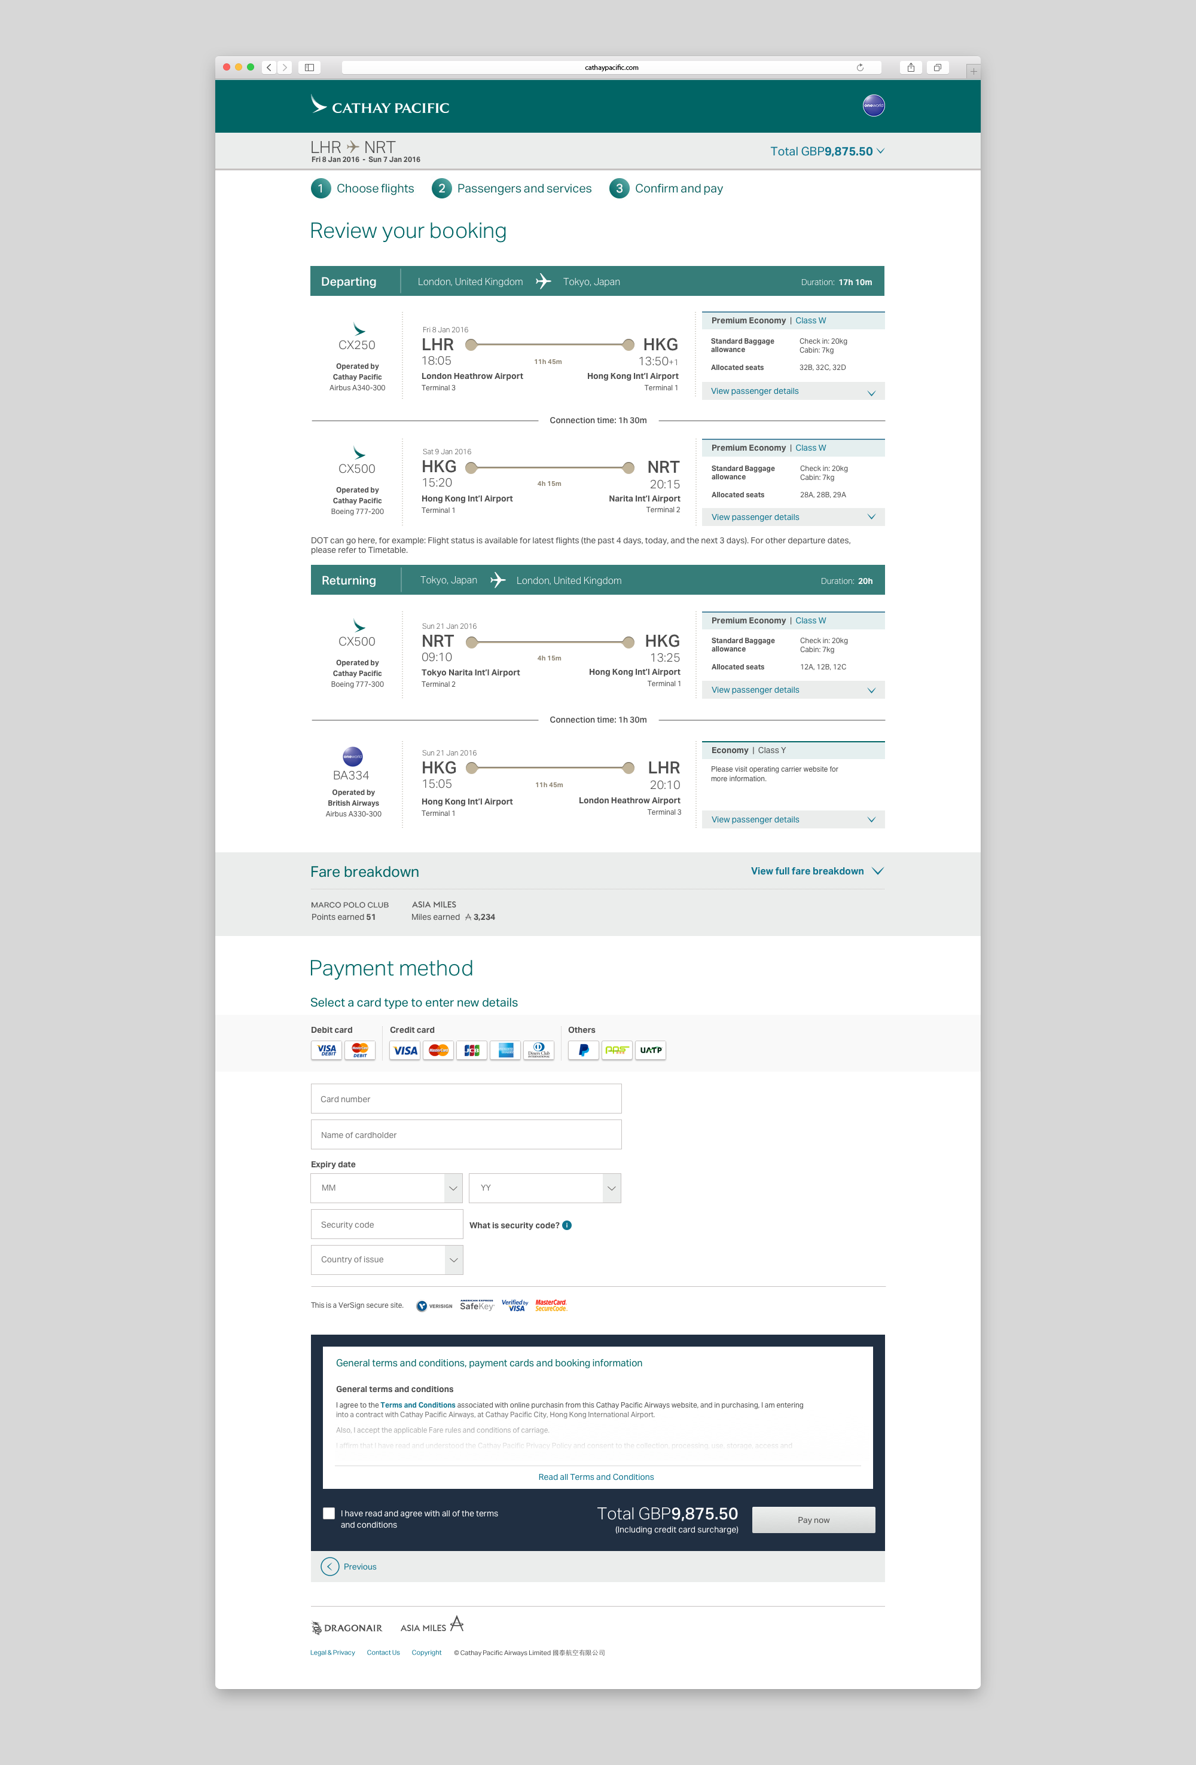Screen dimensions: 1196x1765
Task: Expand passenger details for CX500 HKG to NRT
Action: (794, 517)
